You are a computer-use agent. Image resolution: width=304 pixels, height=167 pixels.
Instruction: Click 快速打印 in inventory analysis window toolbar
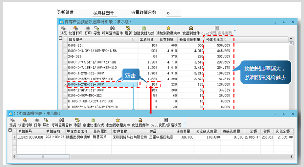(75, 30)
